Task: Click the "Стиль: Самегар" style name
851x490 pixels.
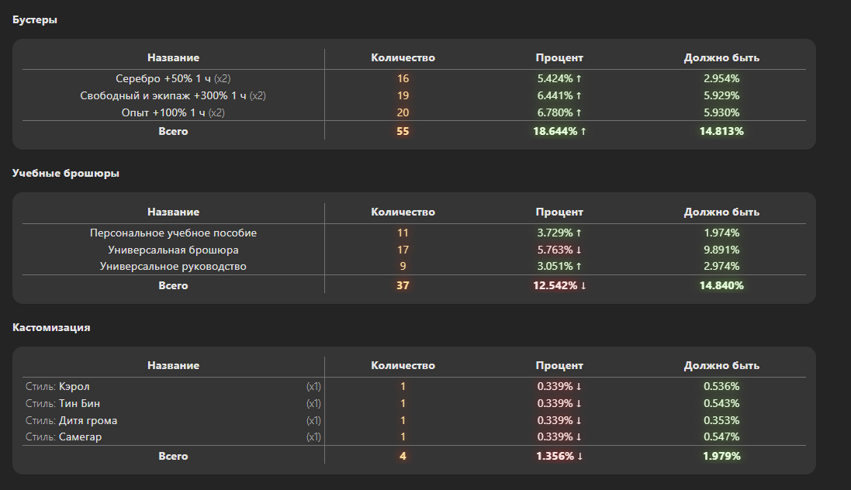Action: coord(80,437)
